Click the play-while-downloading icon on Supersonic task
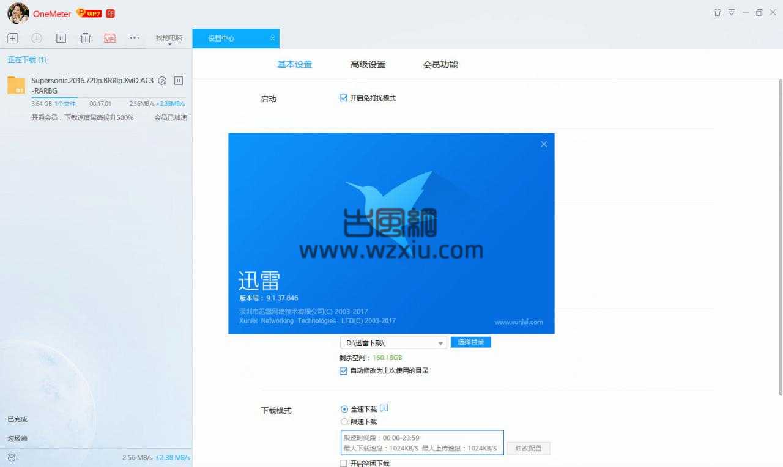This screenshot has height=467, width=783. pyautogui.click(x=162, y=80)
